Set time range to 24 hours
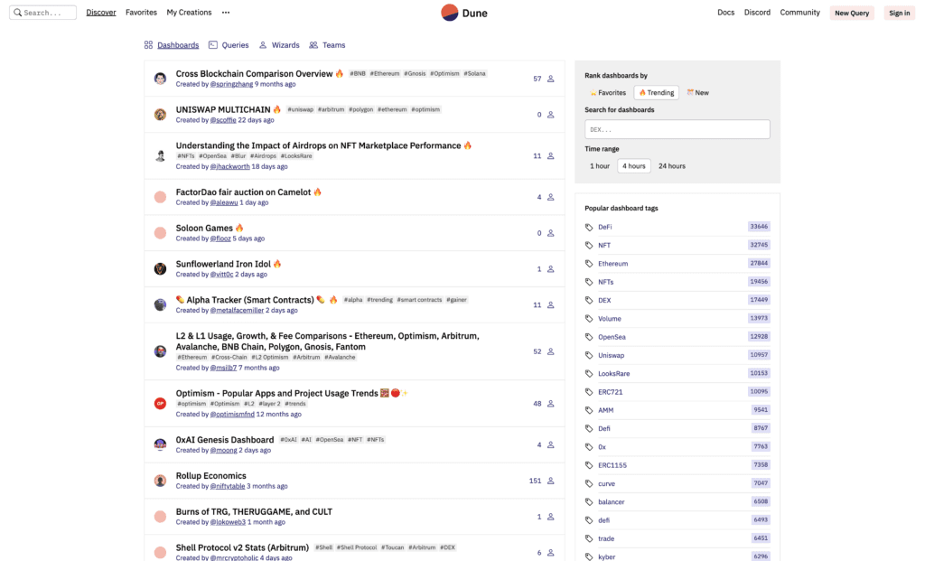 pyautogui.click(x=672, y=165)
